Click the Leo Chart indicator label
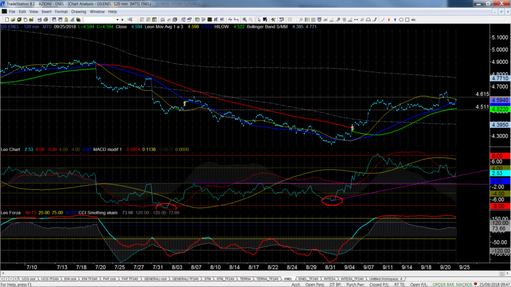Screen dimensions: 511x287 [x=10, y=149]
